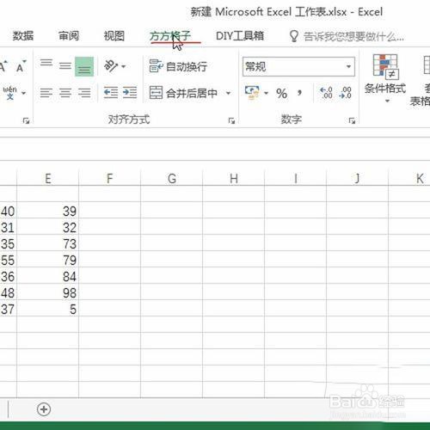Open the 方方格子 add-in tab
Viewport: 430px width, 430px height.
point(170,36)
